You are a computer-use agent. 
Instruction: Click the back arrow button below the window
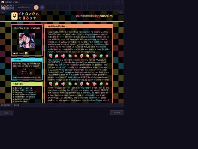point(7,113)
